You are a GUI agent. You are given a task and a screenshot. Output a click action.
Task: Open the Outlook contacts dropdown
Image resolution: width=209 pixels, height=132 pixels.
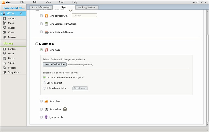84,16
